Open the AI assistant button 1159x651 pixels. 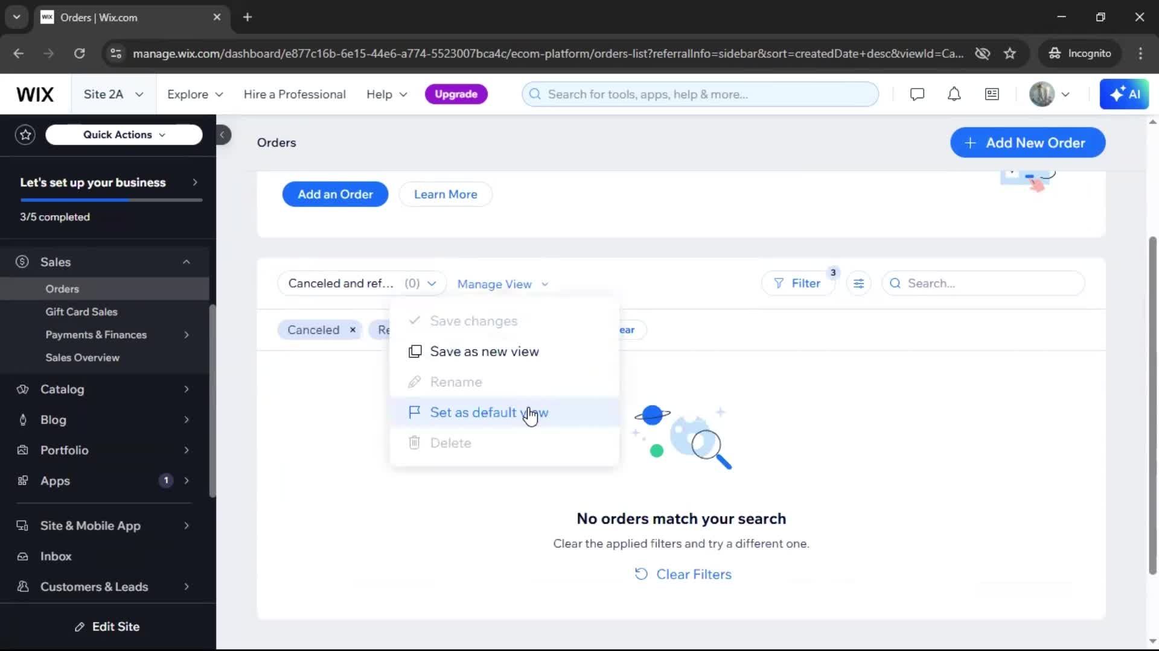click(x=1124, y=95)
